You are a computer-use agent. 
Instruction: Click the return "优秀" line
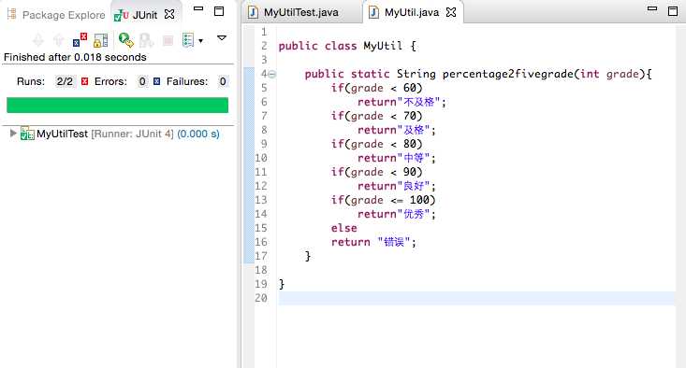click(397, 214)
